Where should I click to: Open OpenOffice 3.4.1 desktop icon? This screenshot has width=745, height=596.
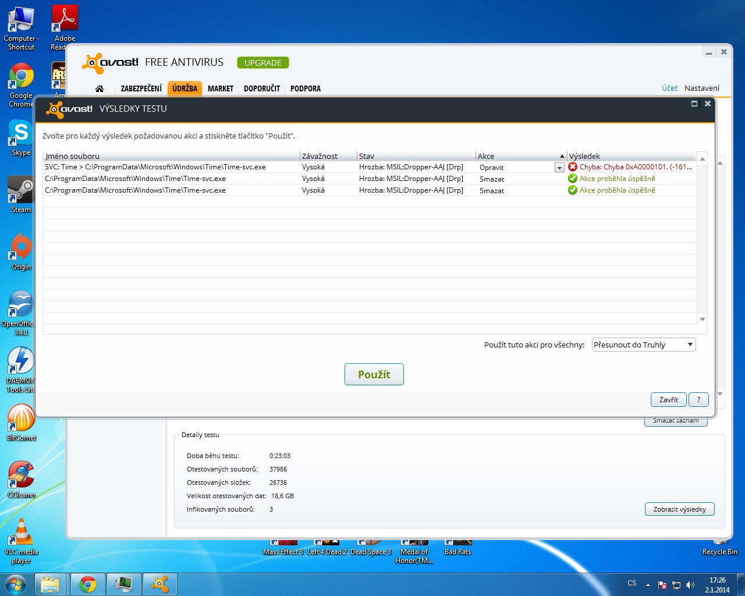coord(21,314)
